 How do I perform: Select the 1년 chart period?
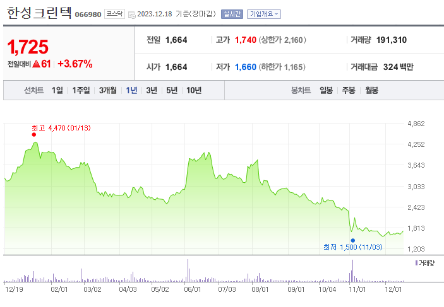point(131,90)
